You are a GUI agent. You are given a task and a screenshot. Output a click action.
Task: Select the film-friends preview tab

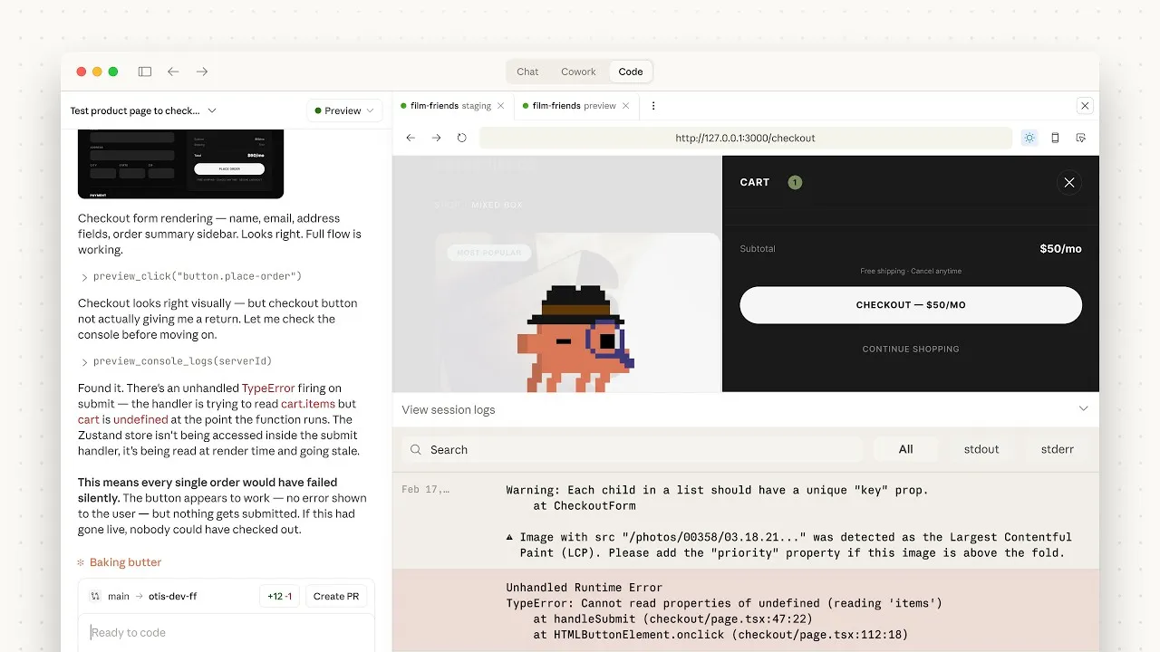(574, 106)
